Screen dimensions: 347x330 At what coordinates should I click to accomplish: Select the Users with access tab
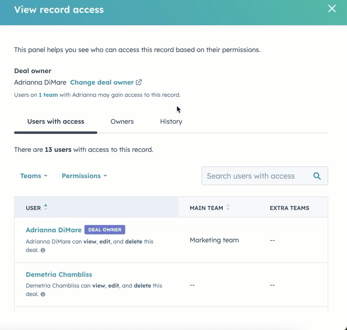coord(56,121)
